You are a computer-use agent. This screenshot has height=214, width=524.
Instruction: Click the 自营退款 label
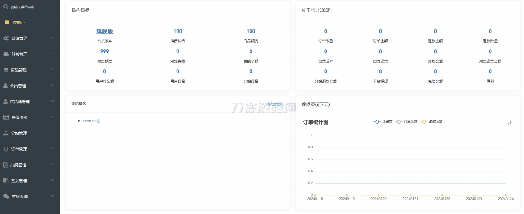(380, 61)
